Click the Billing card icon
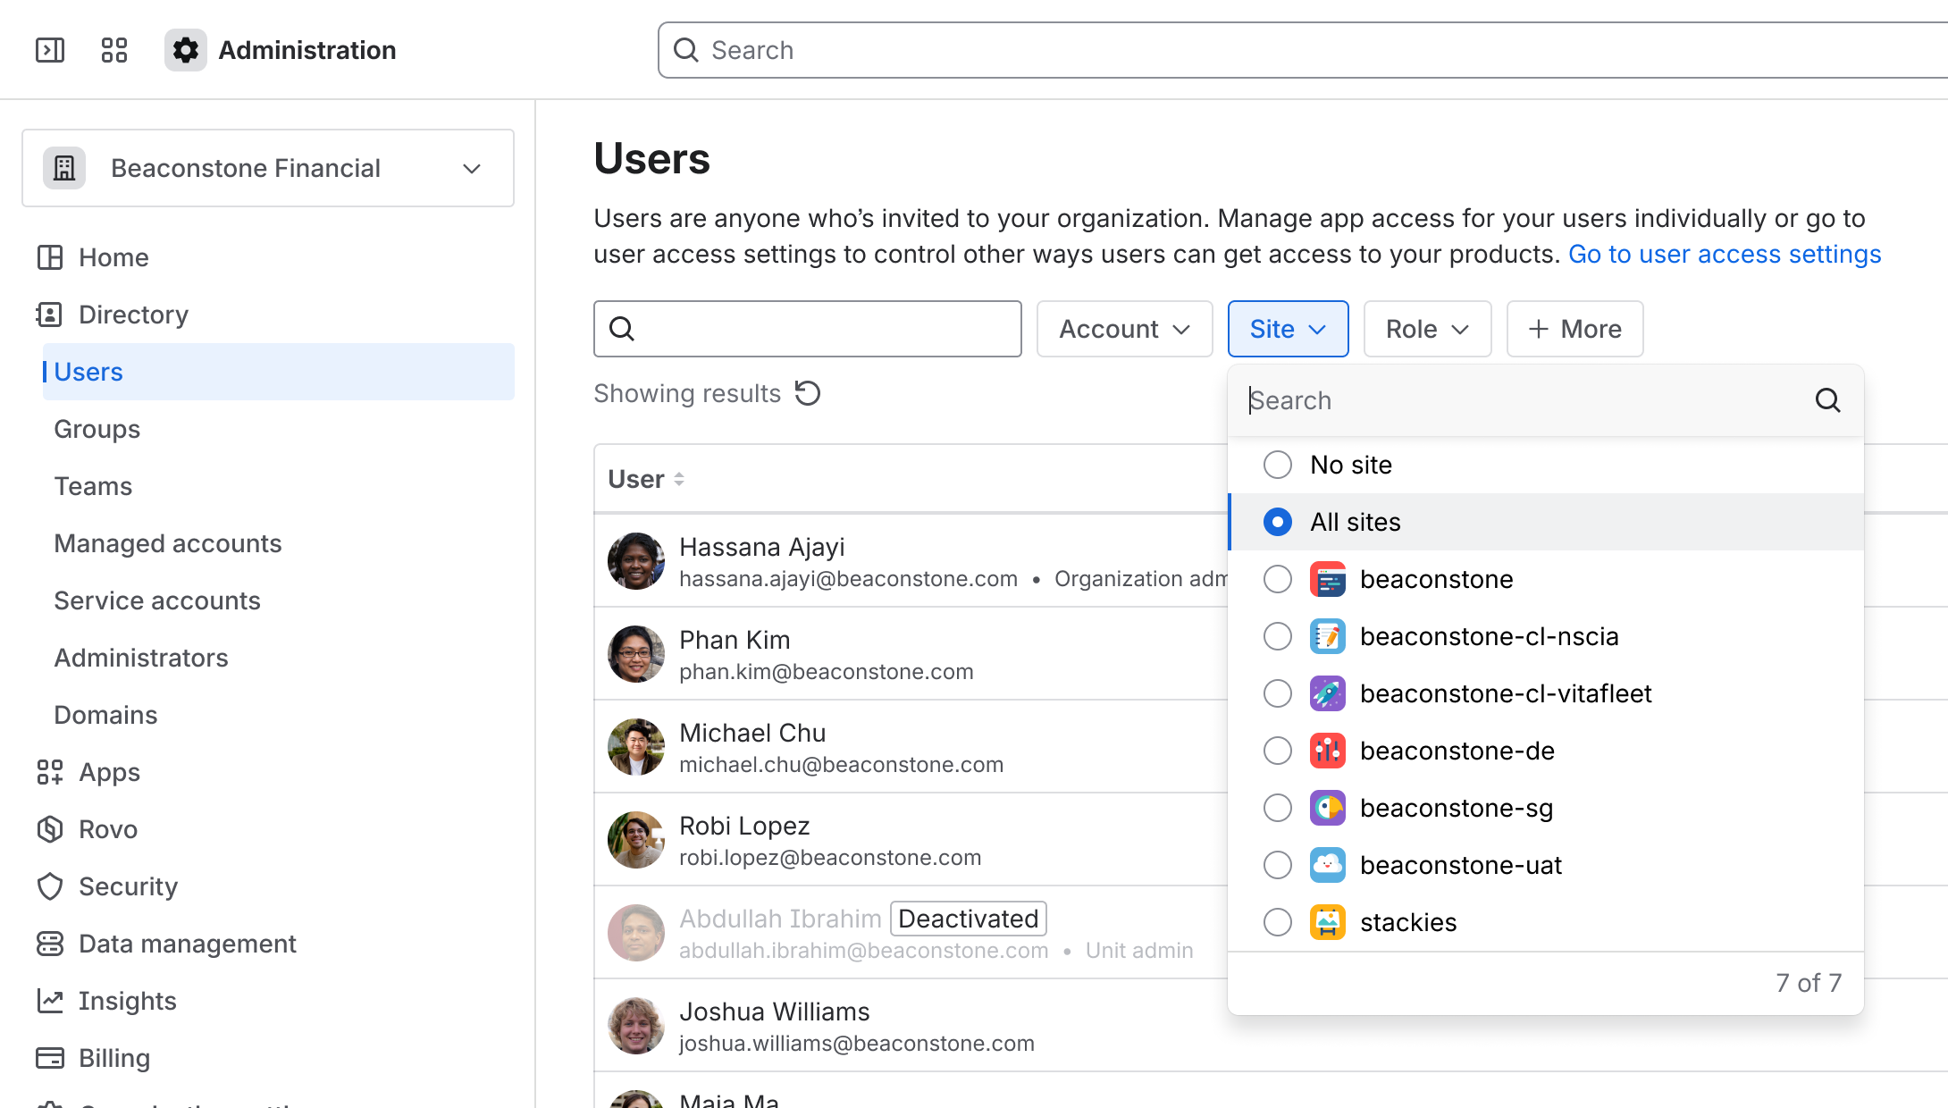The image size is (1948, 1108). click(50, 1058)
